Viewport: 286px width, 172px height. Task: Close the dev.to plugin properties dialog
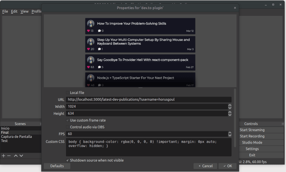click(235, 8)
